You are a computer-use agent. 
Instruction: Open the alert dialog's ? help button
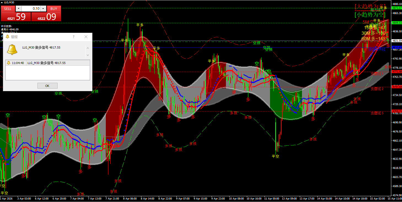(x=74, y=36)
